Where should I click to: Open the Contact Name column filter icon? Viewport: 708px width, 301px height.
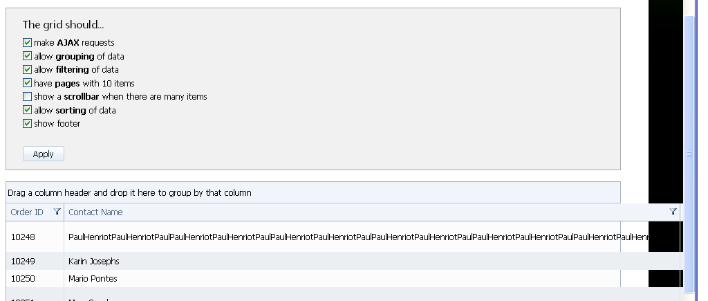click(x=673, y=212)
